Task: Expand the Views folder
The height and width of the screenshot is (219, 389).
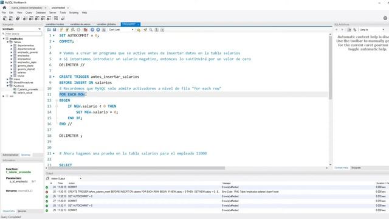Action: pyautogui.click(x=8, y=79)
